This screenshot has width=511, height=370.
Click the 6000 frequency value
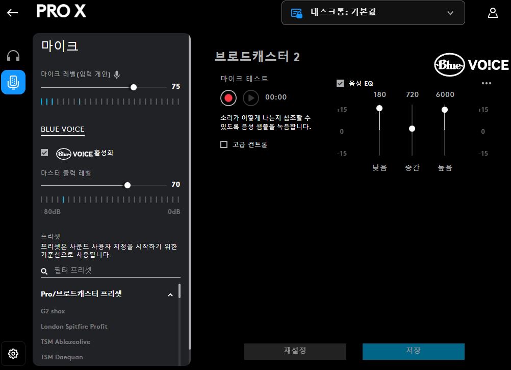click(445, 94)
